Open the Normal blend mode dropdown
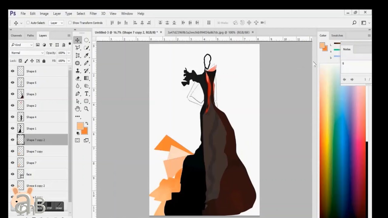 [27, 53]
